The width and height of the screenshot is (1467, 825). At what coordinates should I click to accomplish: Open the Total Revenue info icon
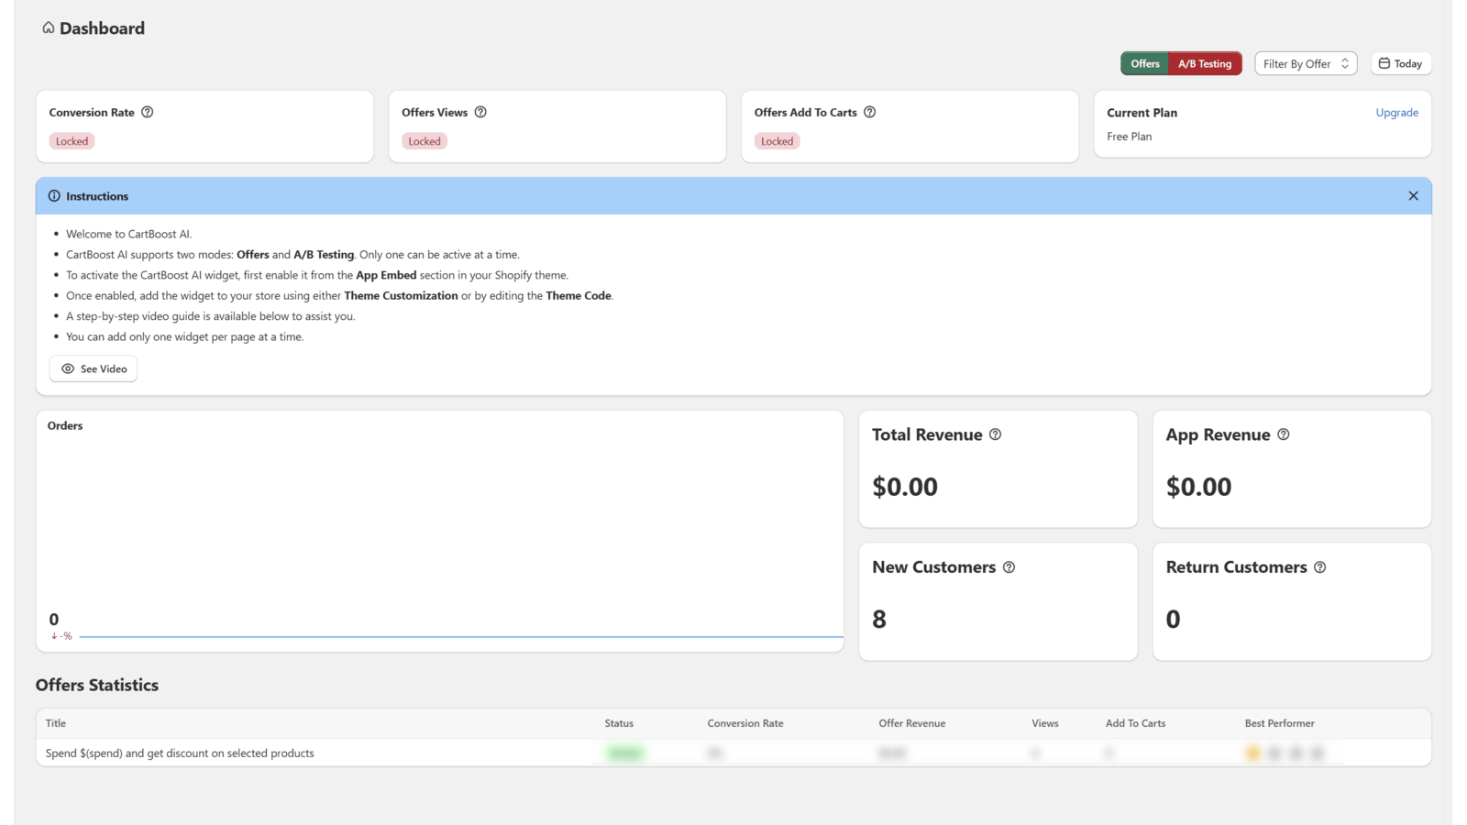[x=996, y=434]
